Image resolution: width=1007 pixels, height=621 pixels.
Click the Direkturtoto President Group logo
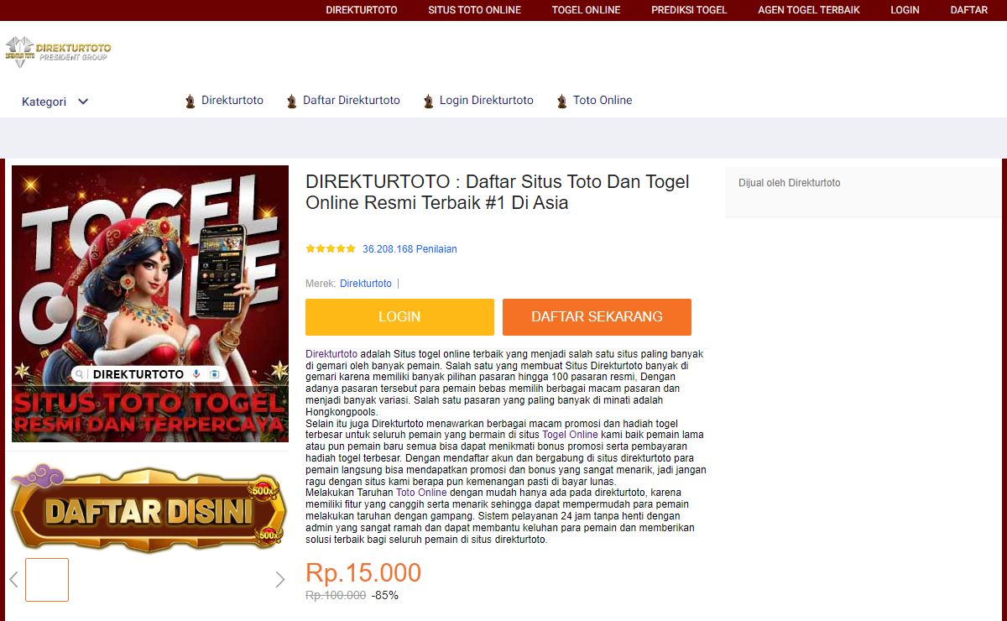(58, 51)
